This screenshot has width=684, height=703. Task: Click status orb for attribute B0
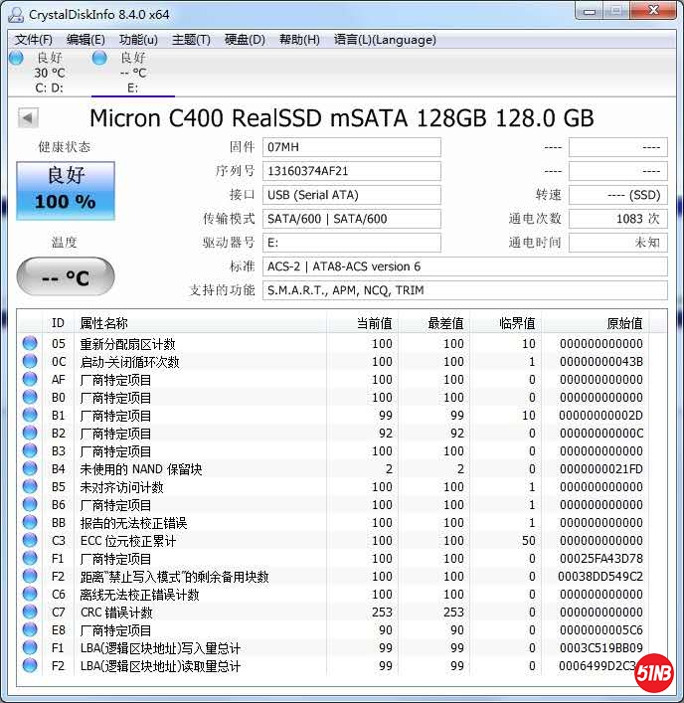(30, 397)
